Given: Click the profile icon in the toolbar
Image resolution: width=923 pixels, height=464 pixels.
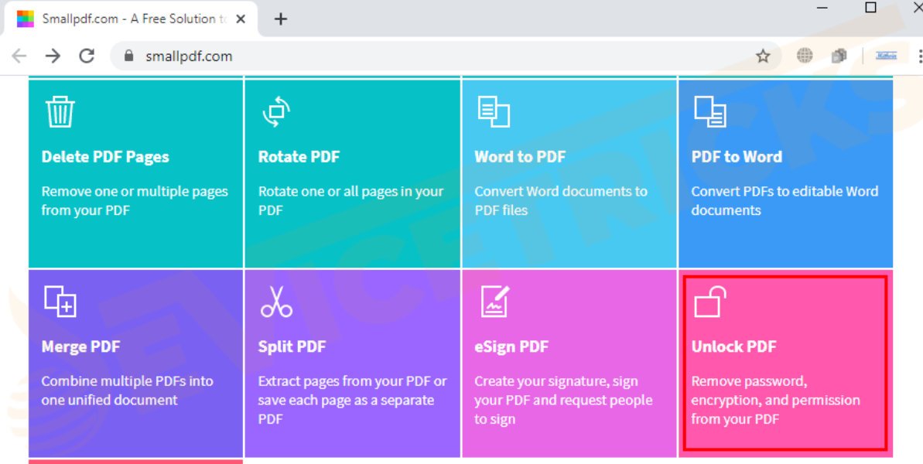Looking at the screenshot, I should click(x=887, y=56).
